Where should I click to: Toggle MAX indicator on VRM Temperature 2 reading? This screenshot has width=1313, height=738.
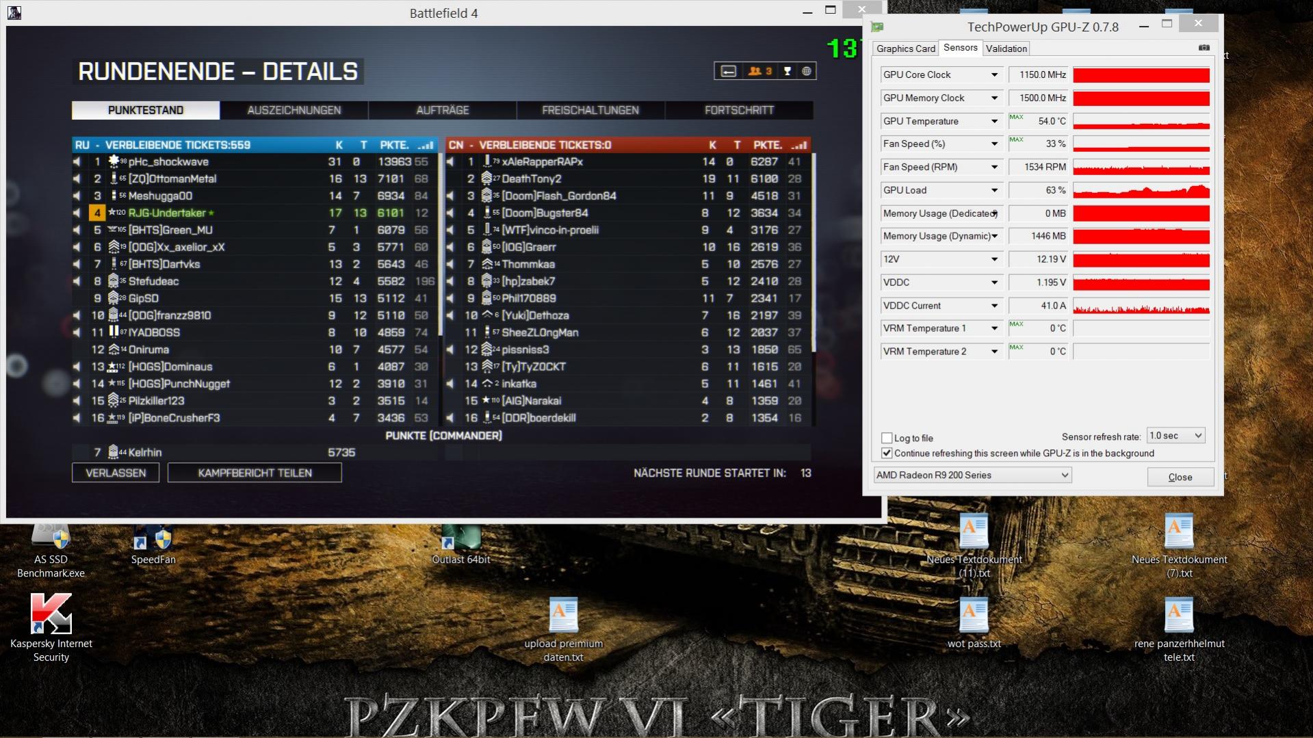click(1016, 348)
